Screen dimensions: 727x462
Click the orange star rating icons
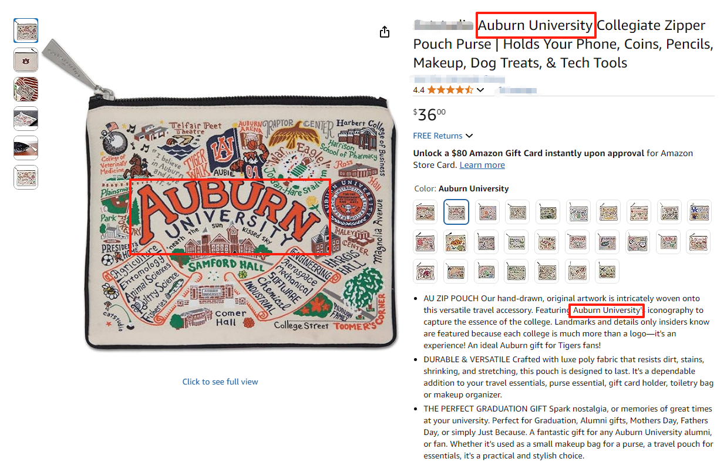tap(449, 90)
